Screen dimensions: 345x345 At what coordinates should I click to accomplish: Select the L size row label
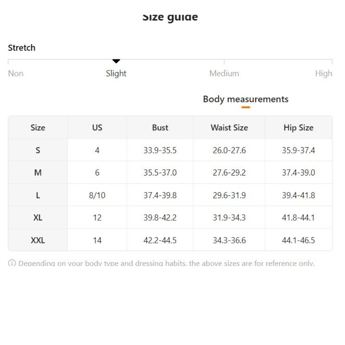click(x=38, y=195)
